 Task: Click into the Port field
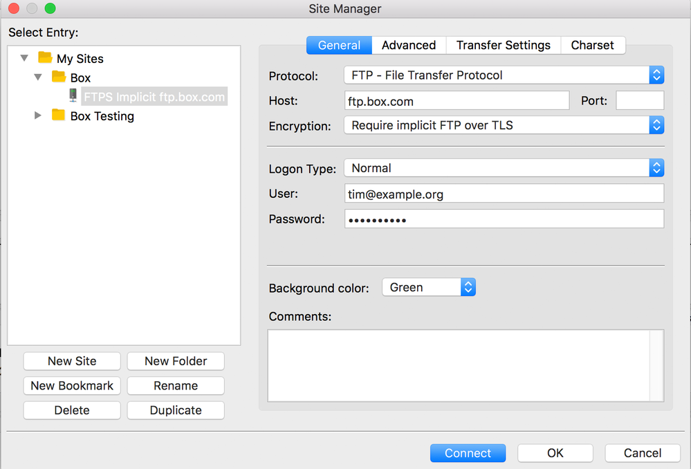pyautogui.click(x=639, y=101)
